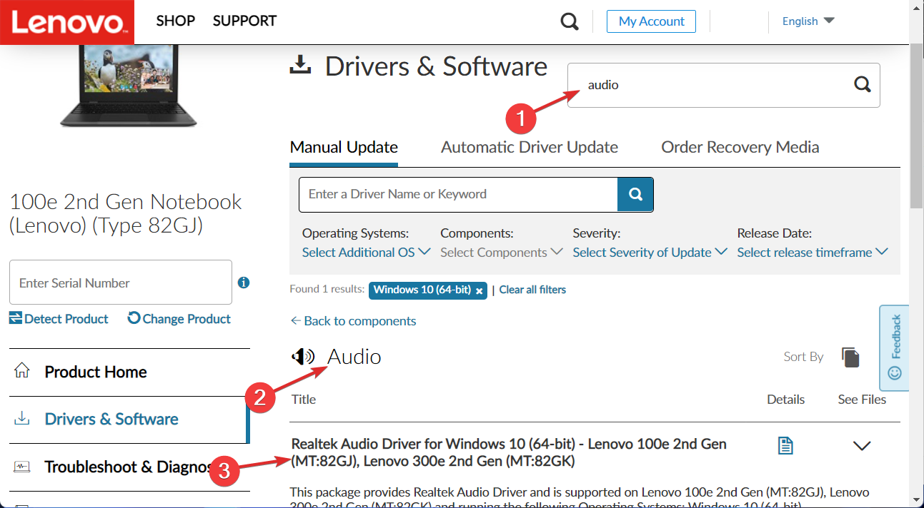This screenshot has height=508, width=924.
Task: Expand Realtek Audio Driver files chevron
Action: [862, 446]
